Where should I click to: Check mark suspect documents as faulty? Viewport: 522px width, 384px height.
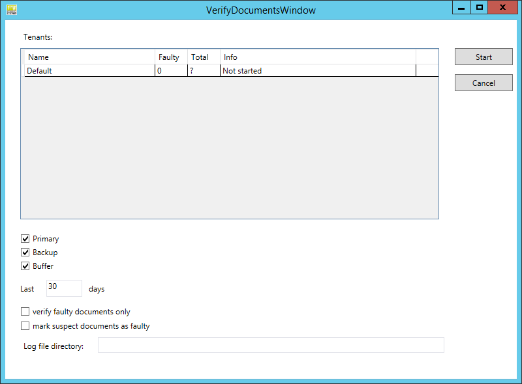(25, 325)
